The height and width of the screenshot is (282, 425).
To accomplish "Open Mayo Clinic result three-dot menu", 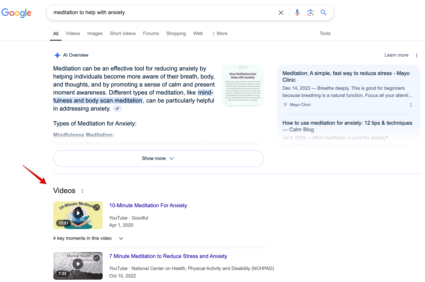I will pos(411,105).
